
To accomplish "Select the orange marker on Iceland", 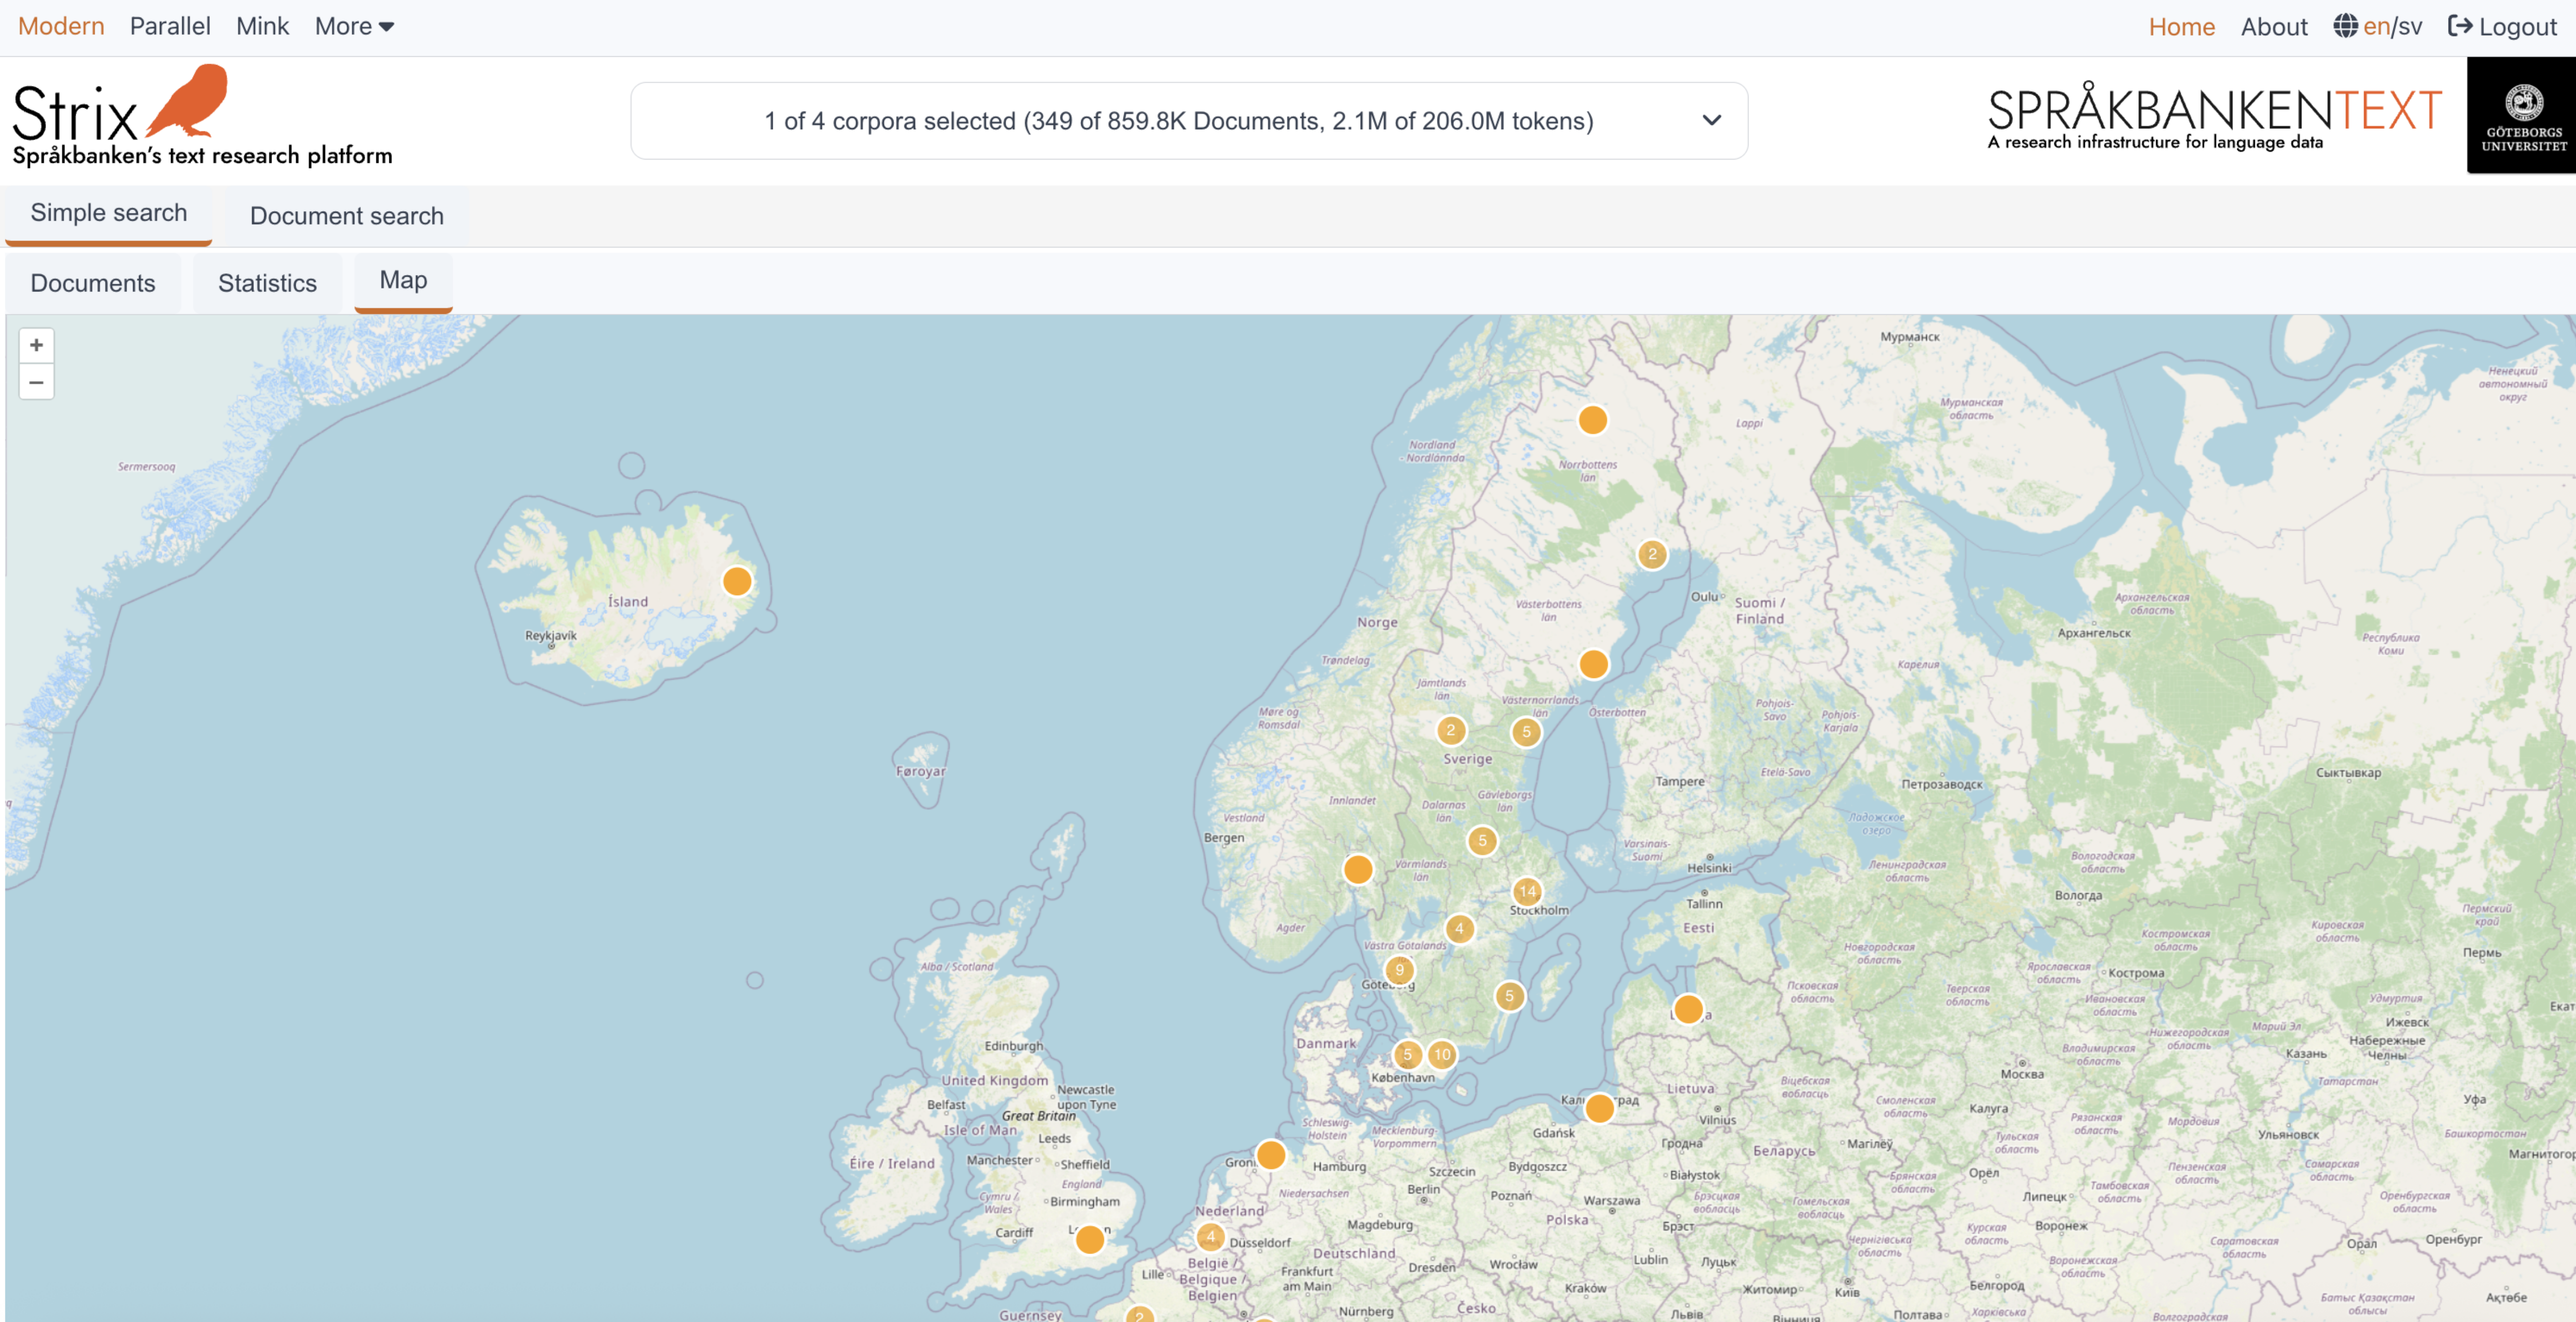I will [x=737, y=581].
